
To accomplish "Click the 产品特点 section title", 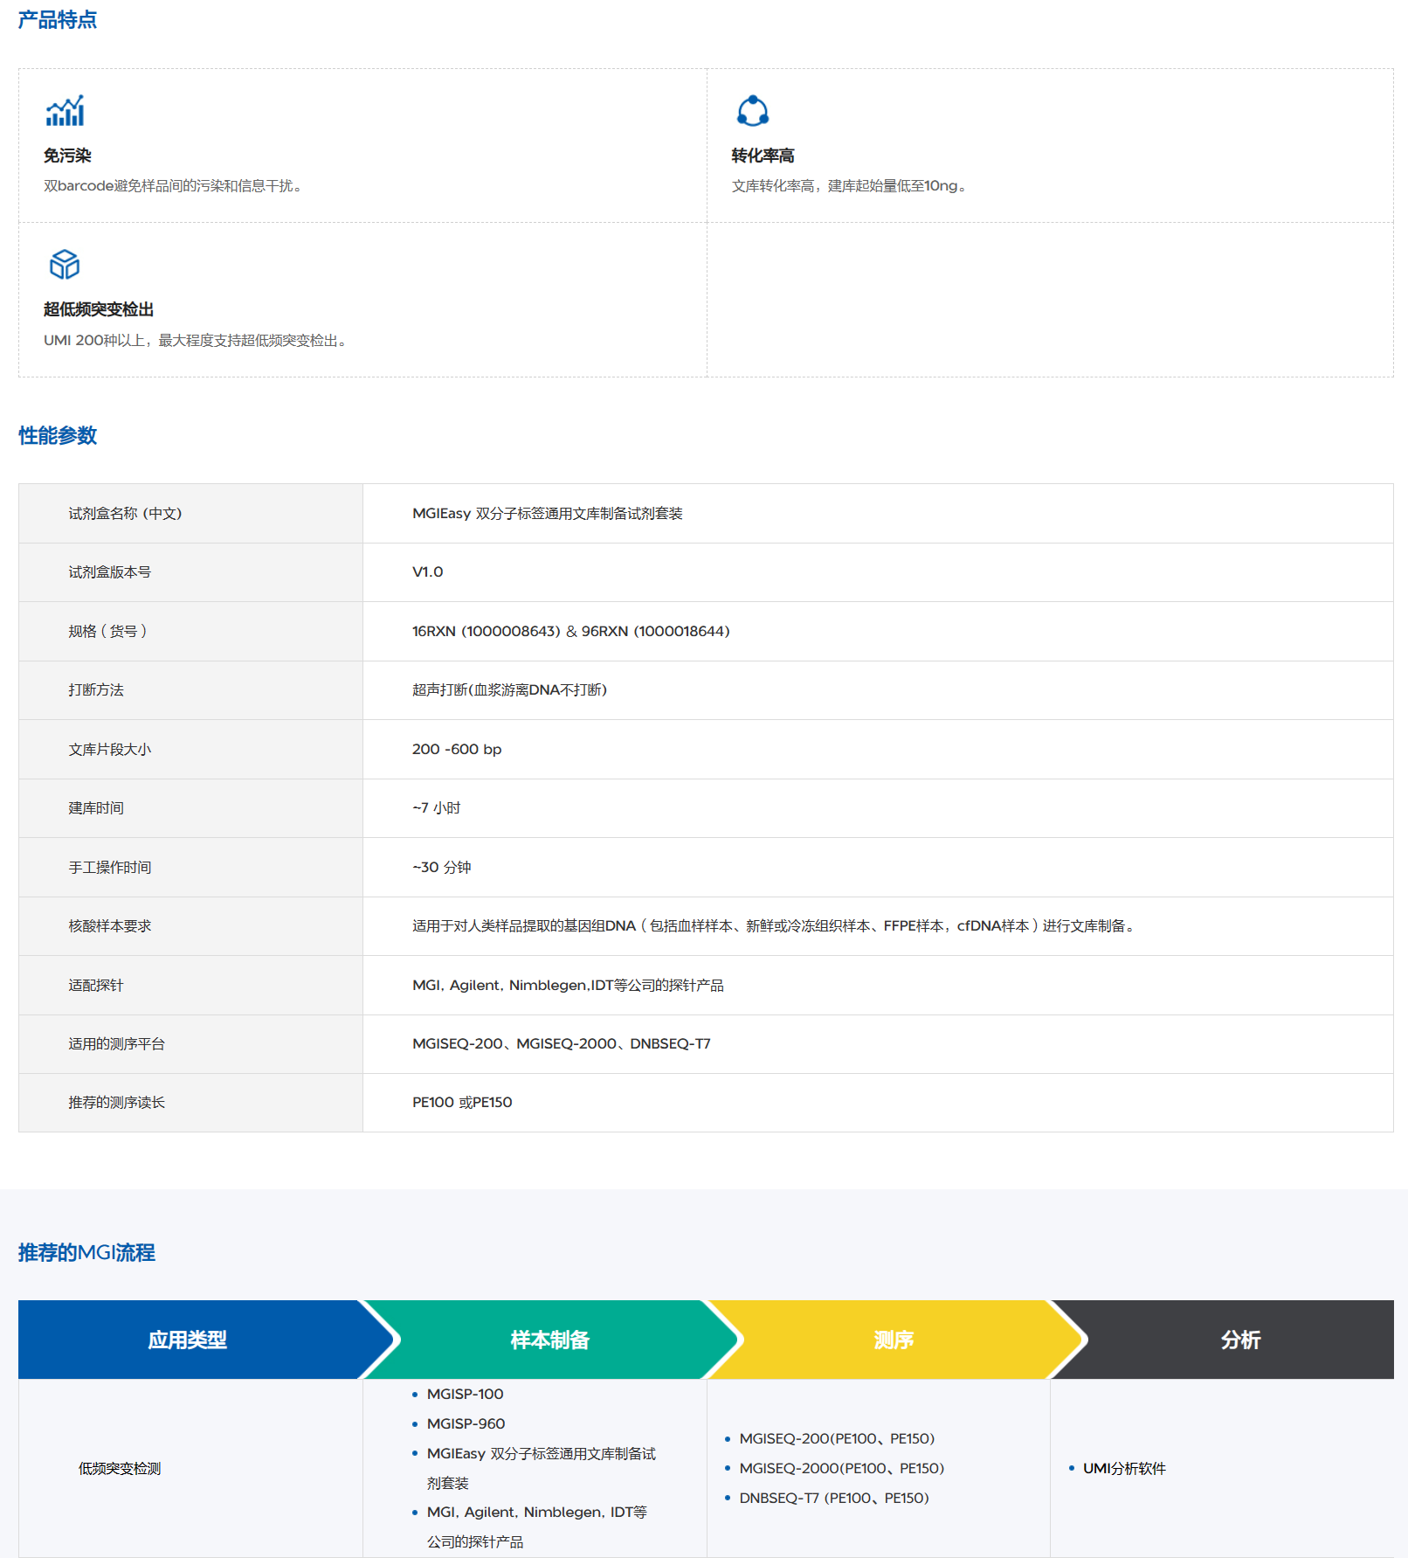I will click(x=58, y=19).
